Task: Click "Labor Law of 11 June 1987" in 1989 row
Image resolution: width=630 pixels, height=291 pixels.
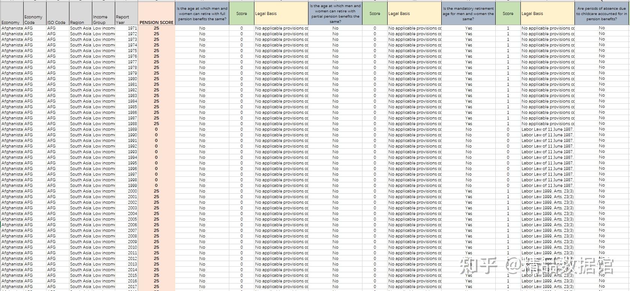Action: tap(548, 129)
